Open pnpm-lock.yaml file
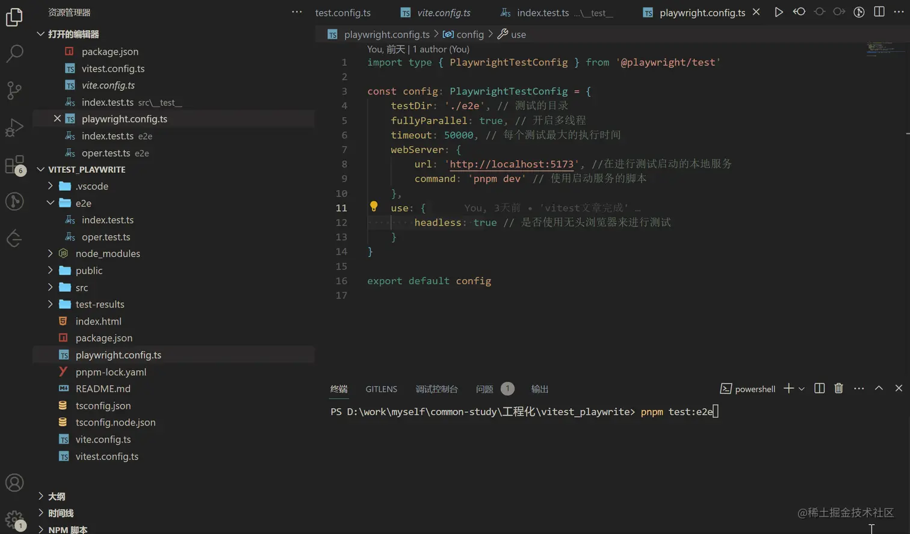Image resolution: width=910 pixels, height=534 pixels. (x=111, y=371)
